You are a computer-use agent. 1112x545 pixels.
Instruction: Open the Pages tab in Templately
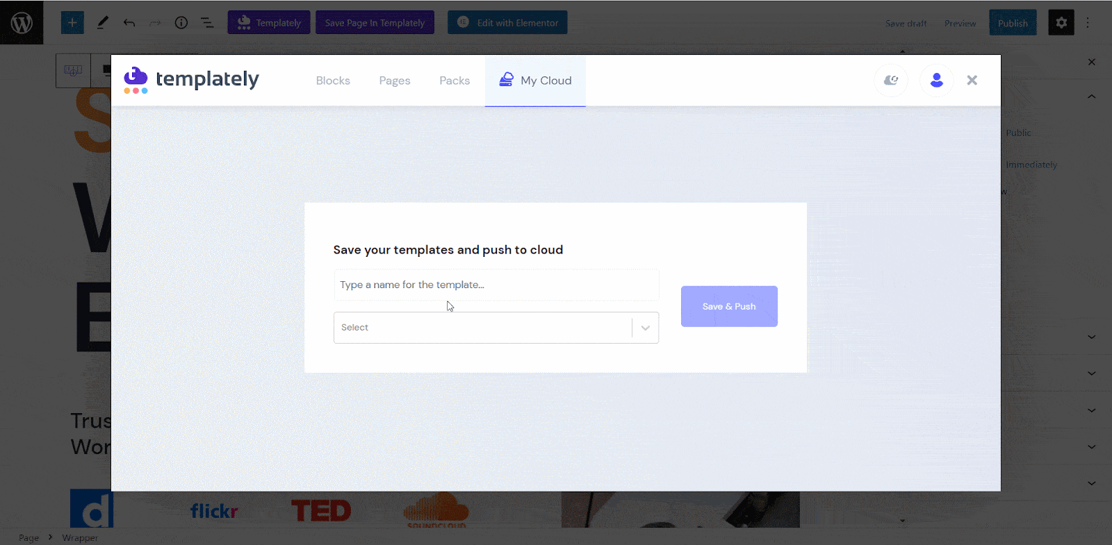(x=395, y=81)
